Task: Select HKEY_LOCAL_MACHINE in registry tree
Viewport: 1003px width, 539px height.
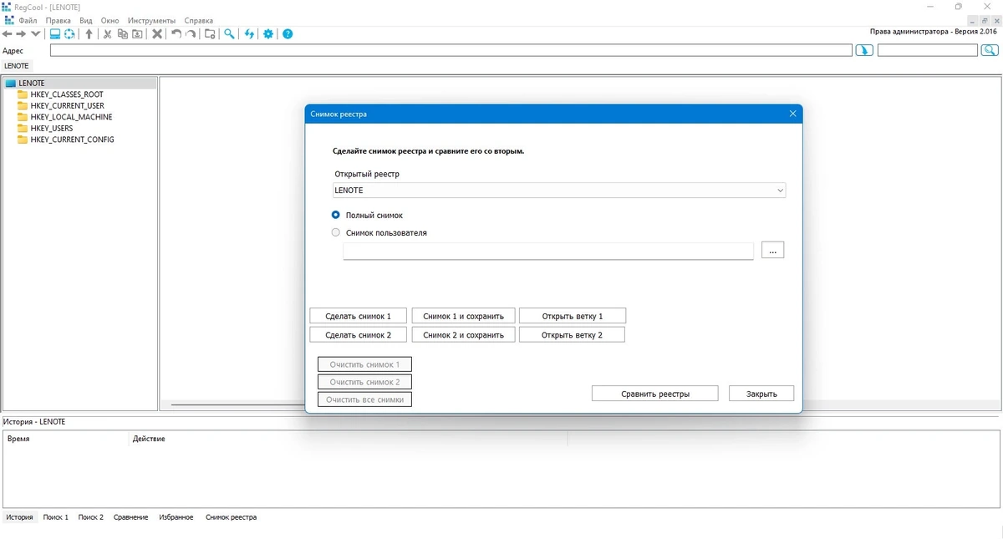Action: coord(71,117)
